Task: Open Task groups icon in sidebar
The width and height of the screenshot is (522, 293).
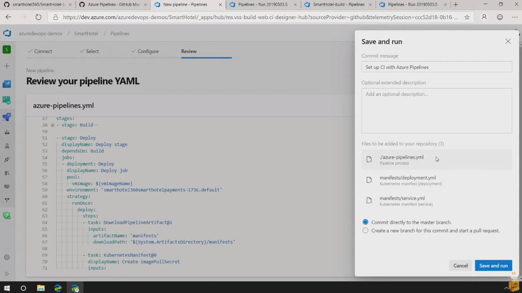Action: 7,186
